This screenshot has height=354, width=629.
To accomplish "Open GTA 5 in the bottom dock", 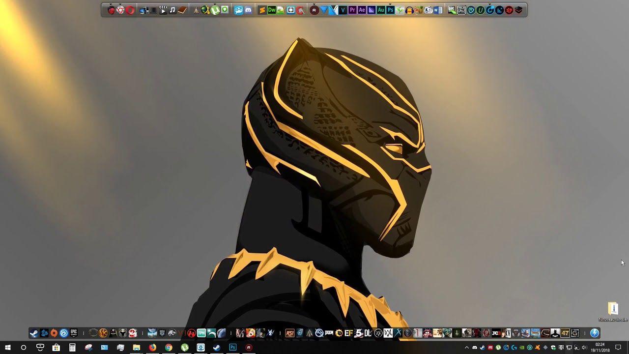I will click(359, 333).
